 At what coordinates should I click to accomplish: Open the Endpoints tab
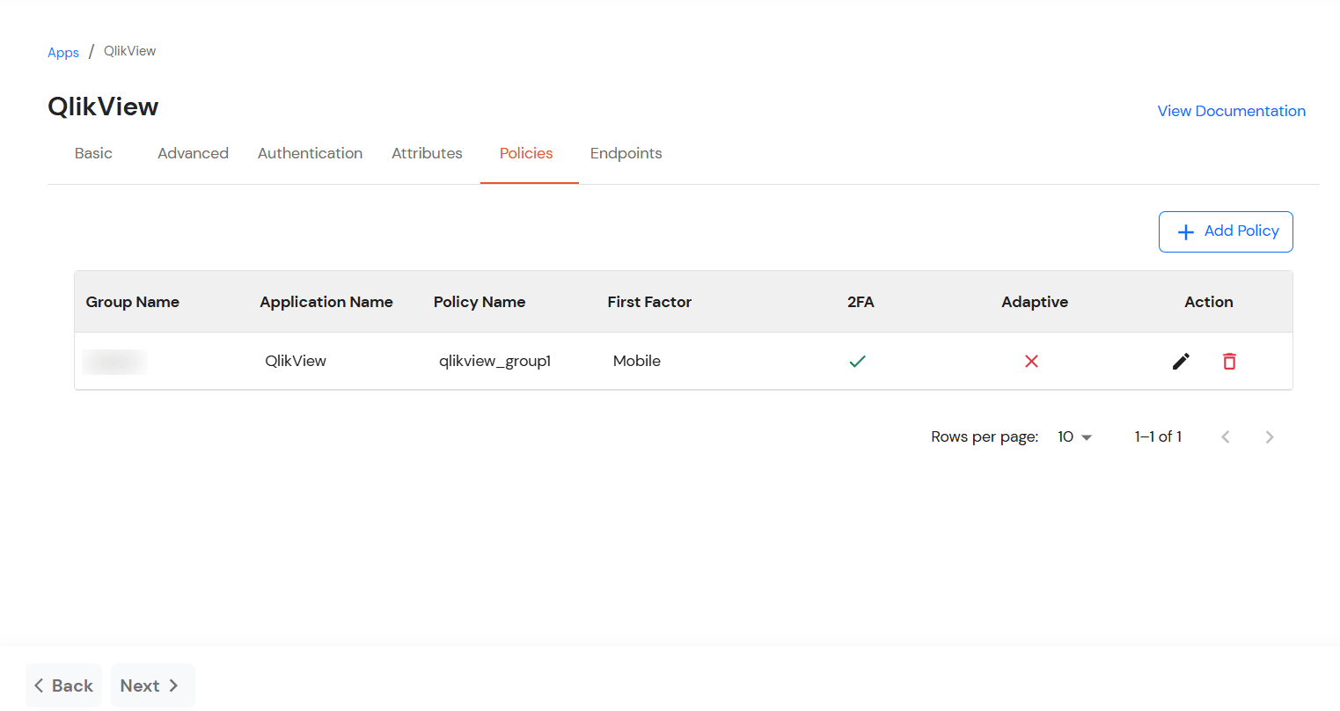[626, 153]
